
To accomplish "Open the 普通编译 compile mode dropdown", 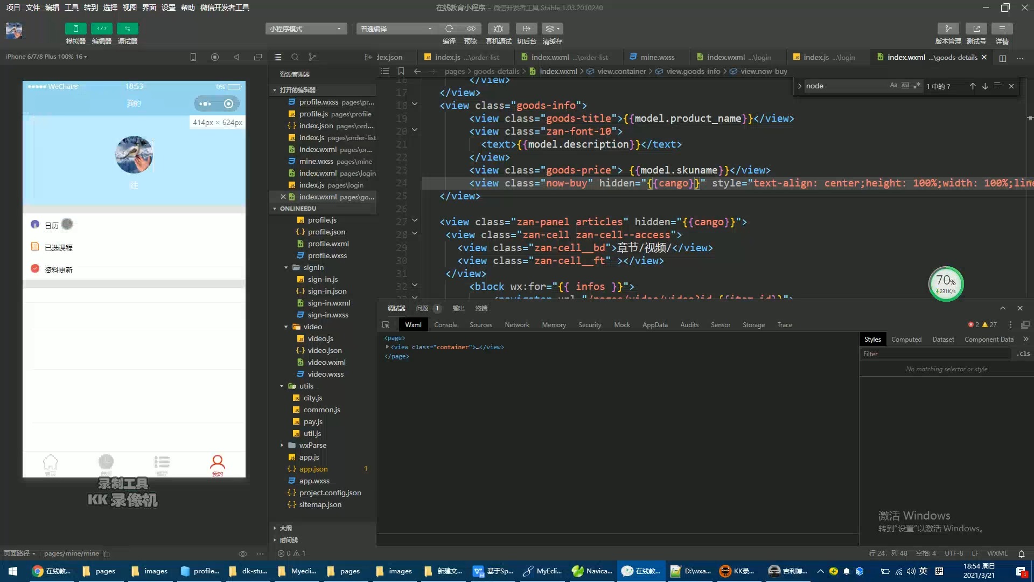I will point(396,29).
